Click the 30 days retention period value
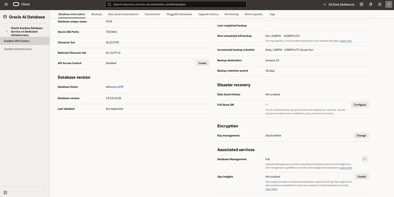Screen dimensions: 394x197 [x=270, y=71]
